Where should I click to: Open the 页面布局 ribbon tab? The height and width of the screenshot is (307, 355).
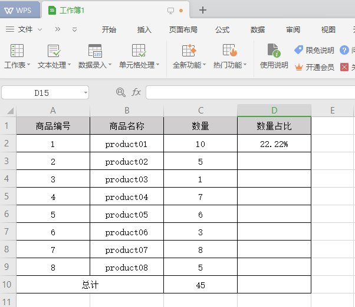(183, 29)
